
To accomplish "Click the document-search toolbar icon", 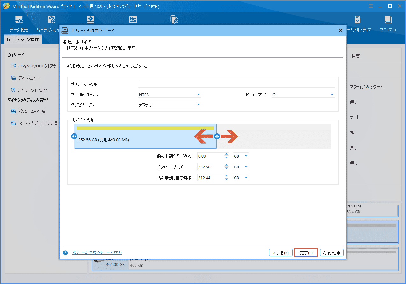I will [174, 19].
